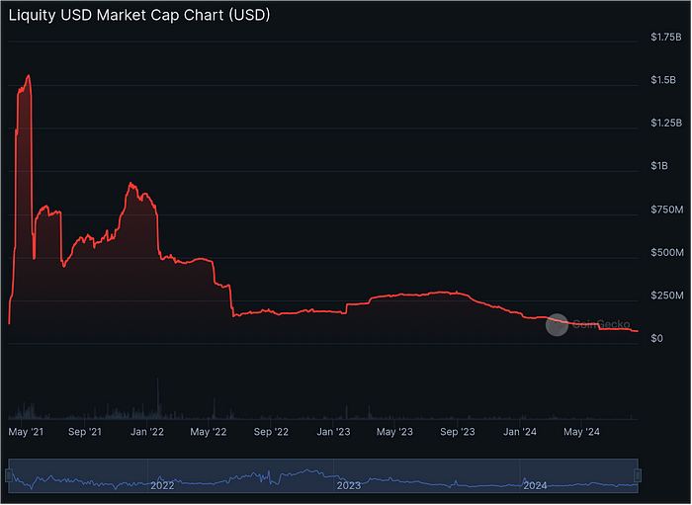Click the Sep '22 axis label

(x=271, y=432)
